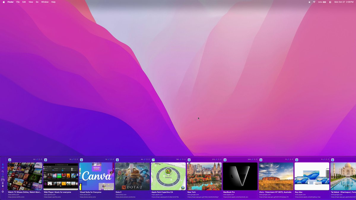Click the link icon on the Canva card

click(x=109, y=159)
